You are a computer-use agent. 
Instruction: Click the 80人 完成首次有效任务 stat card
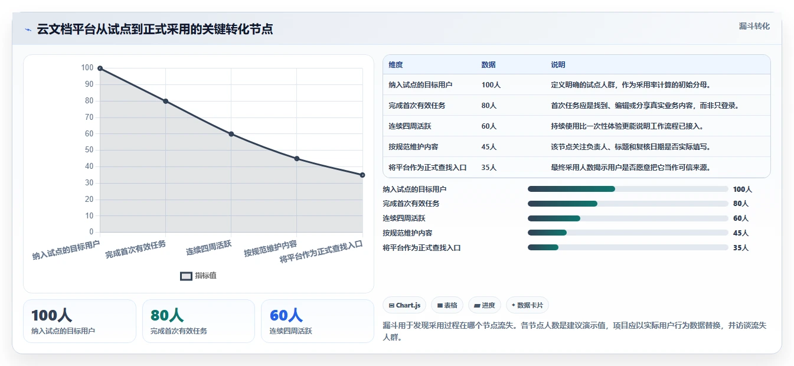click(x=198, y=321)
